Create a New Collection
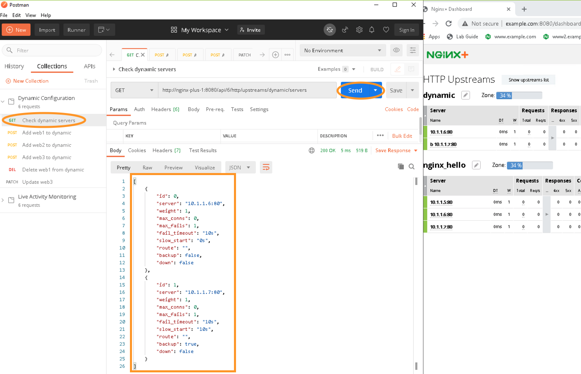 pos(27,81)
